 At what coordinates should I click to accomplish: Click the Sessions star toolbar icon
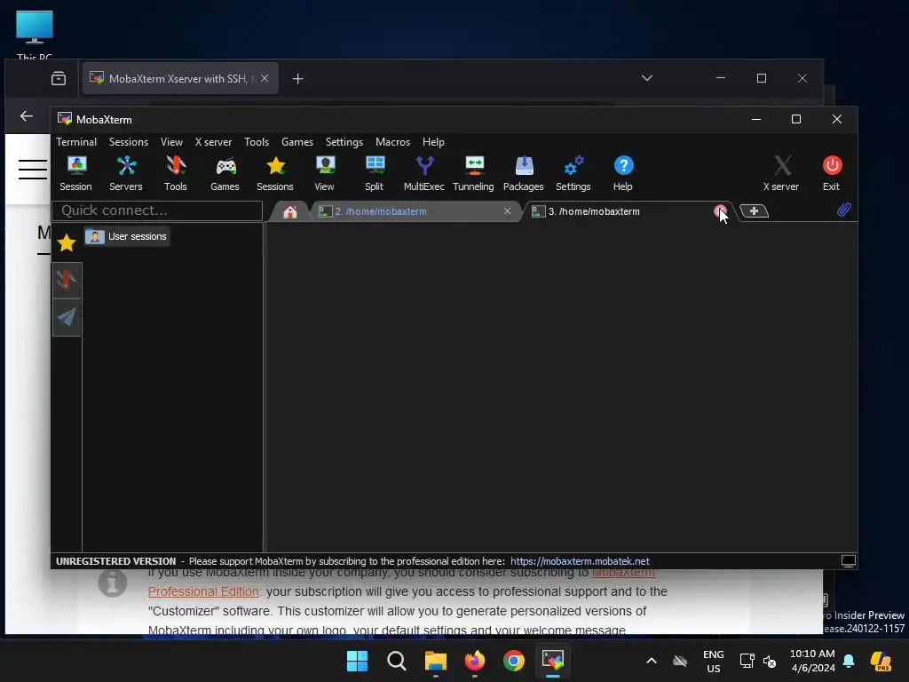tap(275, 173)
